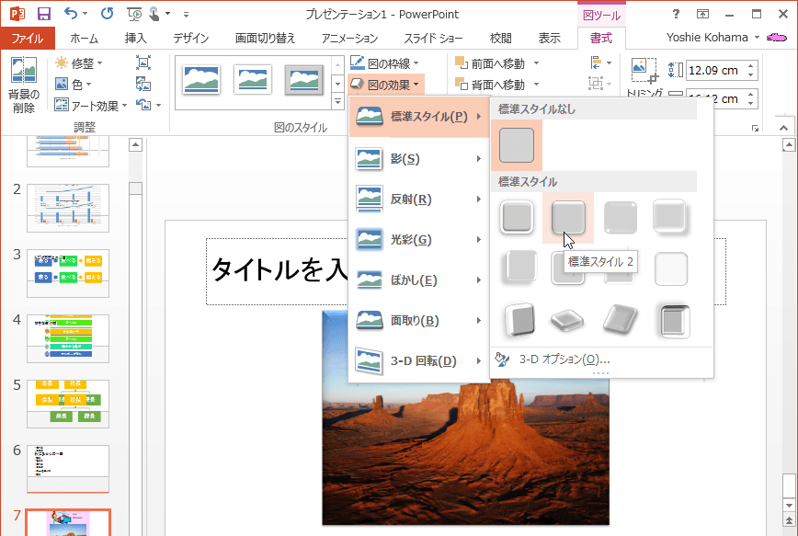Open 3-D Rotation (3-D 回転) submenu
The height and width of the screenshot is (536, 798).
[x=419, y=361]
